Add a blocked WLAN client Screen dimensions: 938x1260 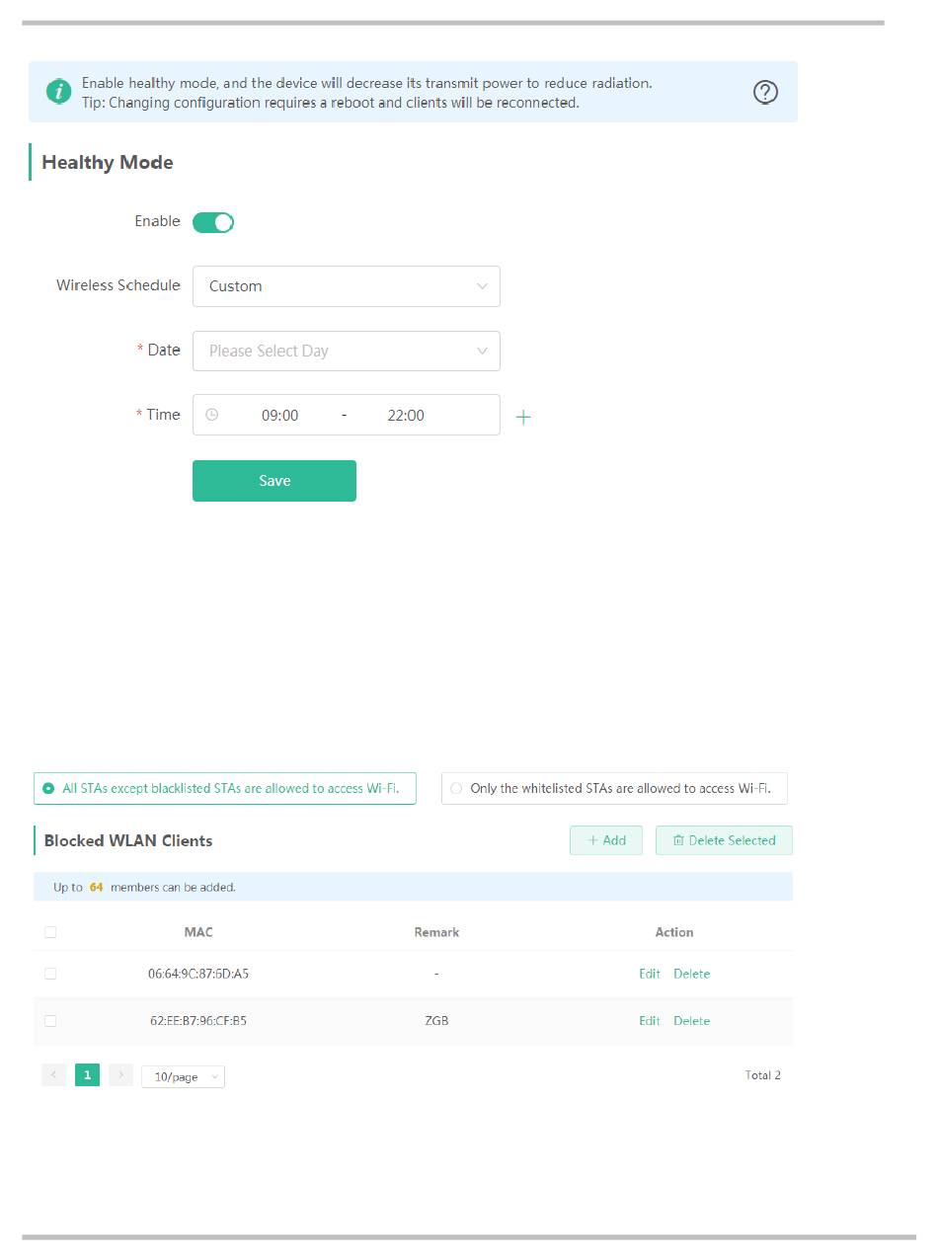pos(606,840)
